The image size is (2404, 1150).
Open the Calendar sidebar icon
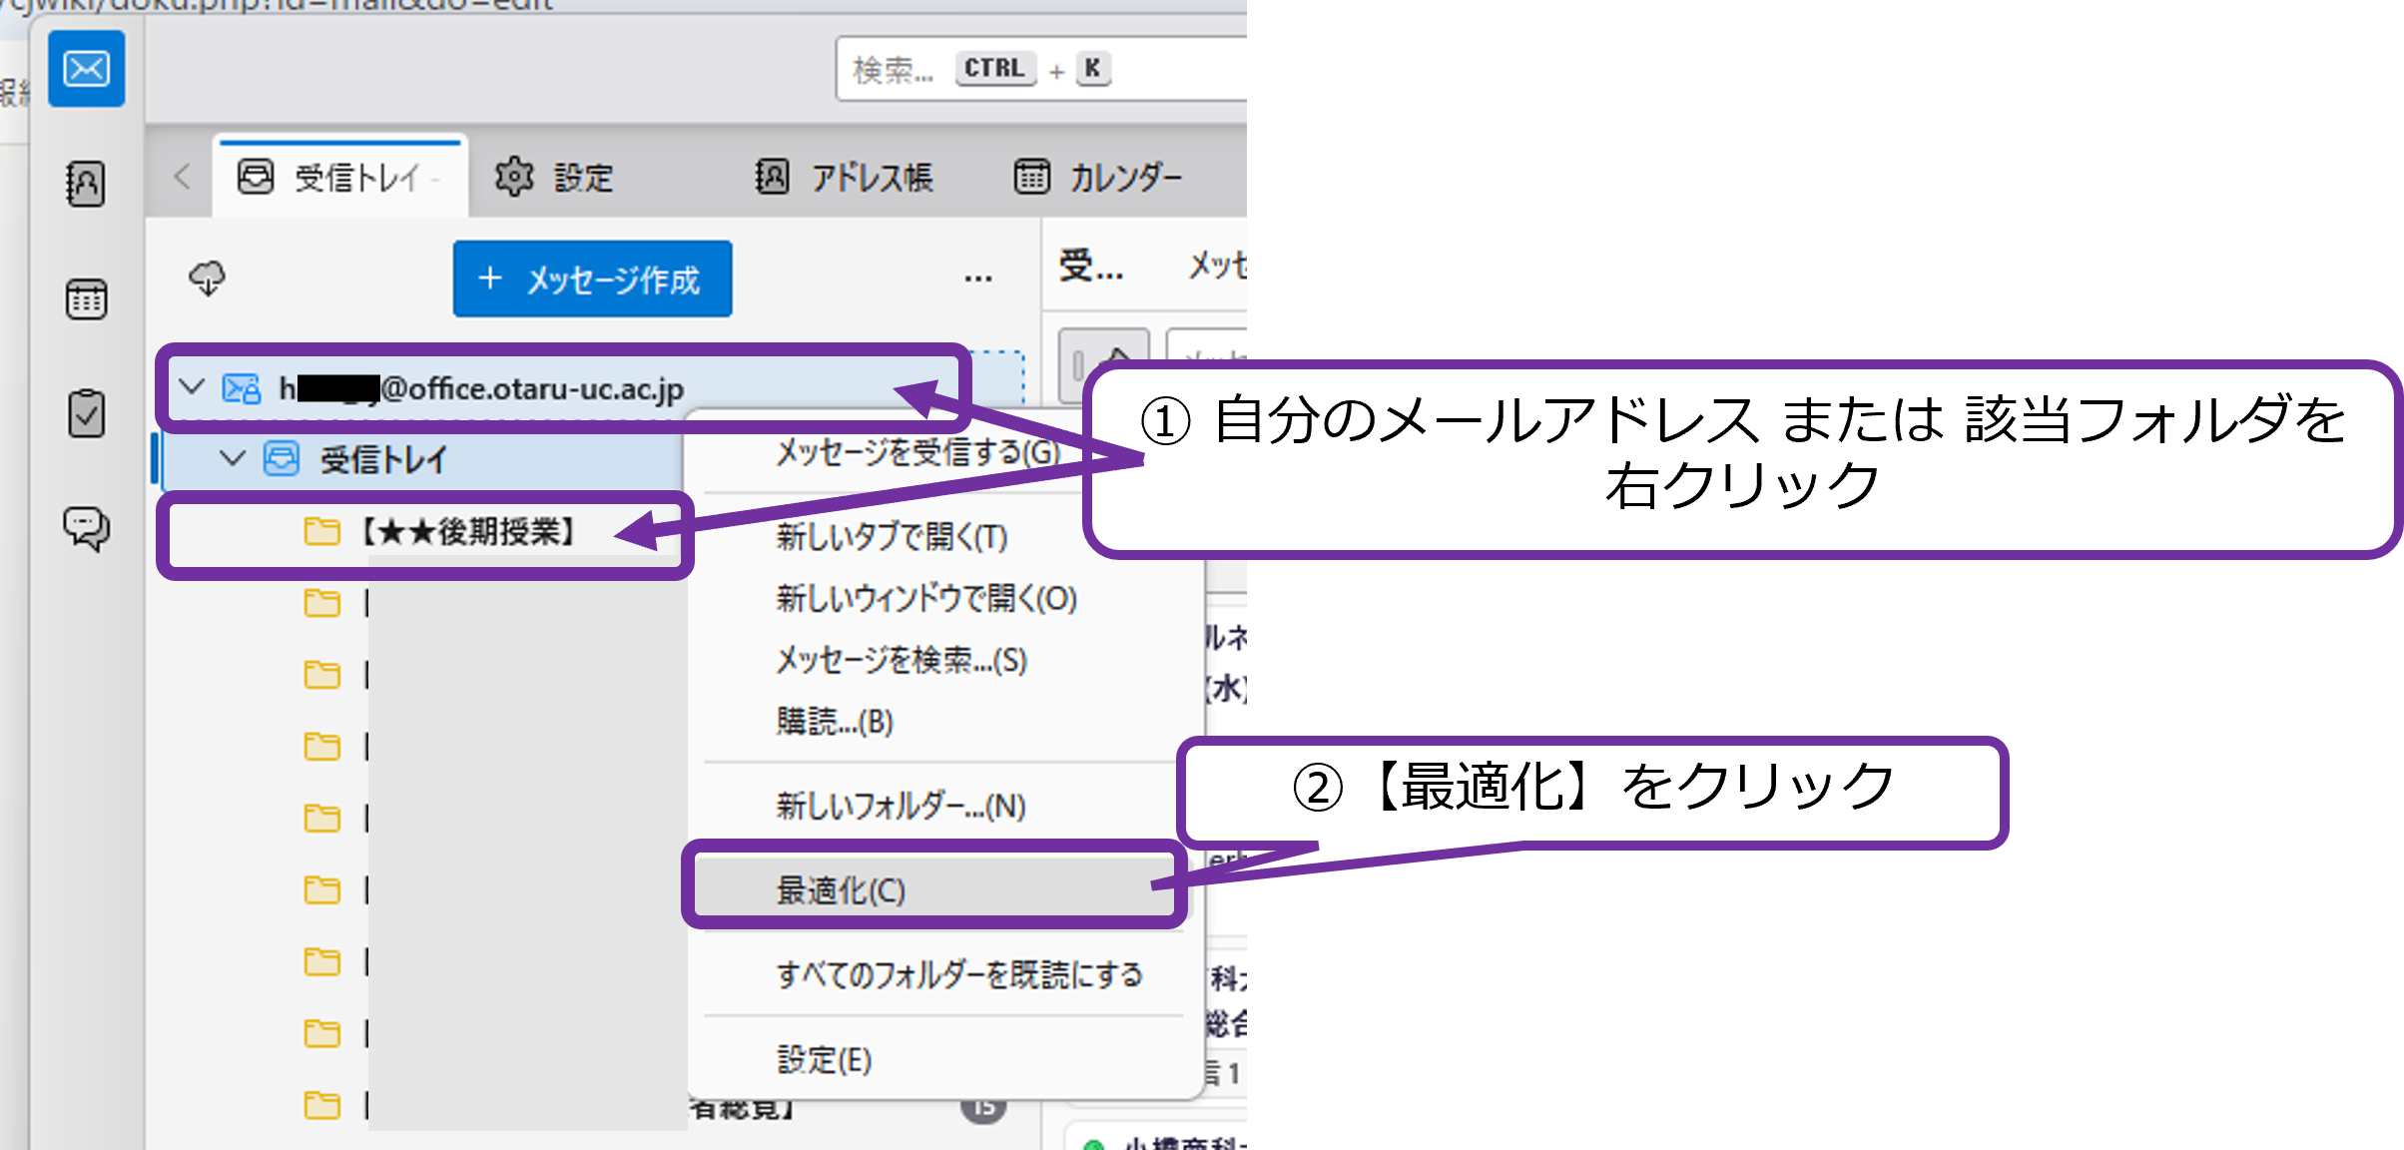86,298
